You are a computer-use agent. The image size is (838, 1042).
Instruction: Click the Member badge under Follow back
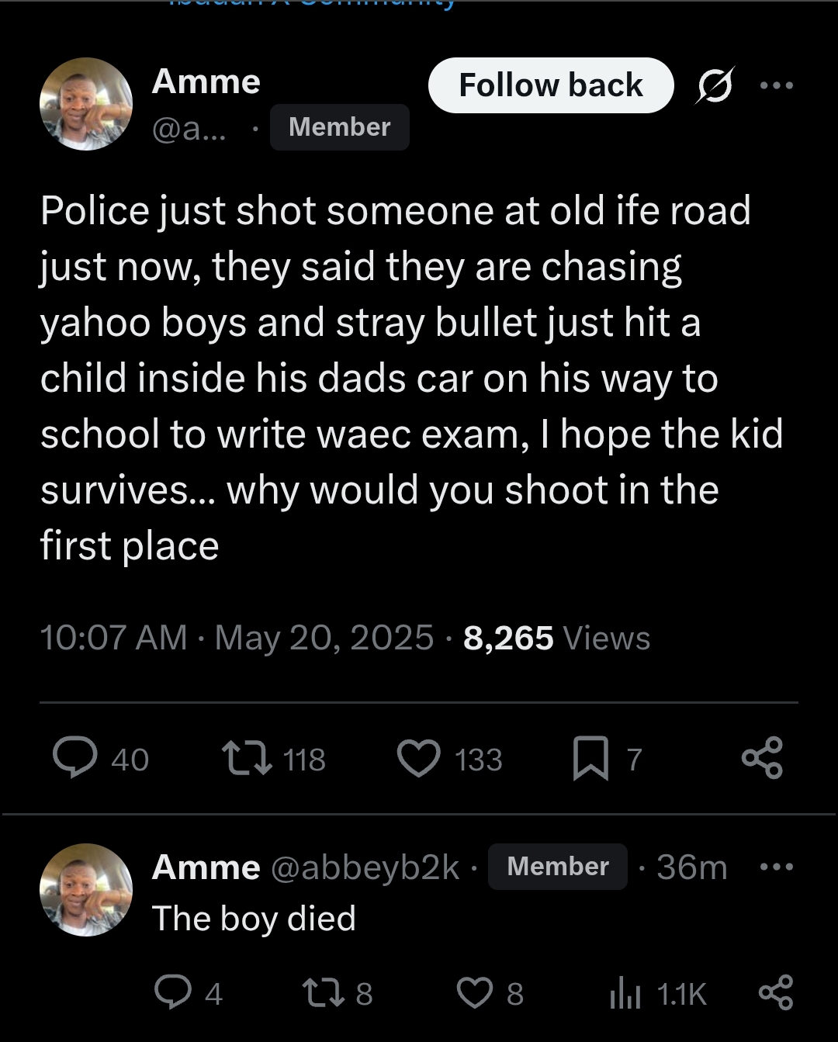point(339,127)
